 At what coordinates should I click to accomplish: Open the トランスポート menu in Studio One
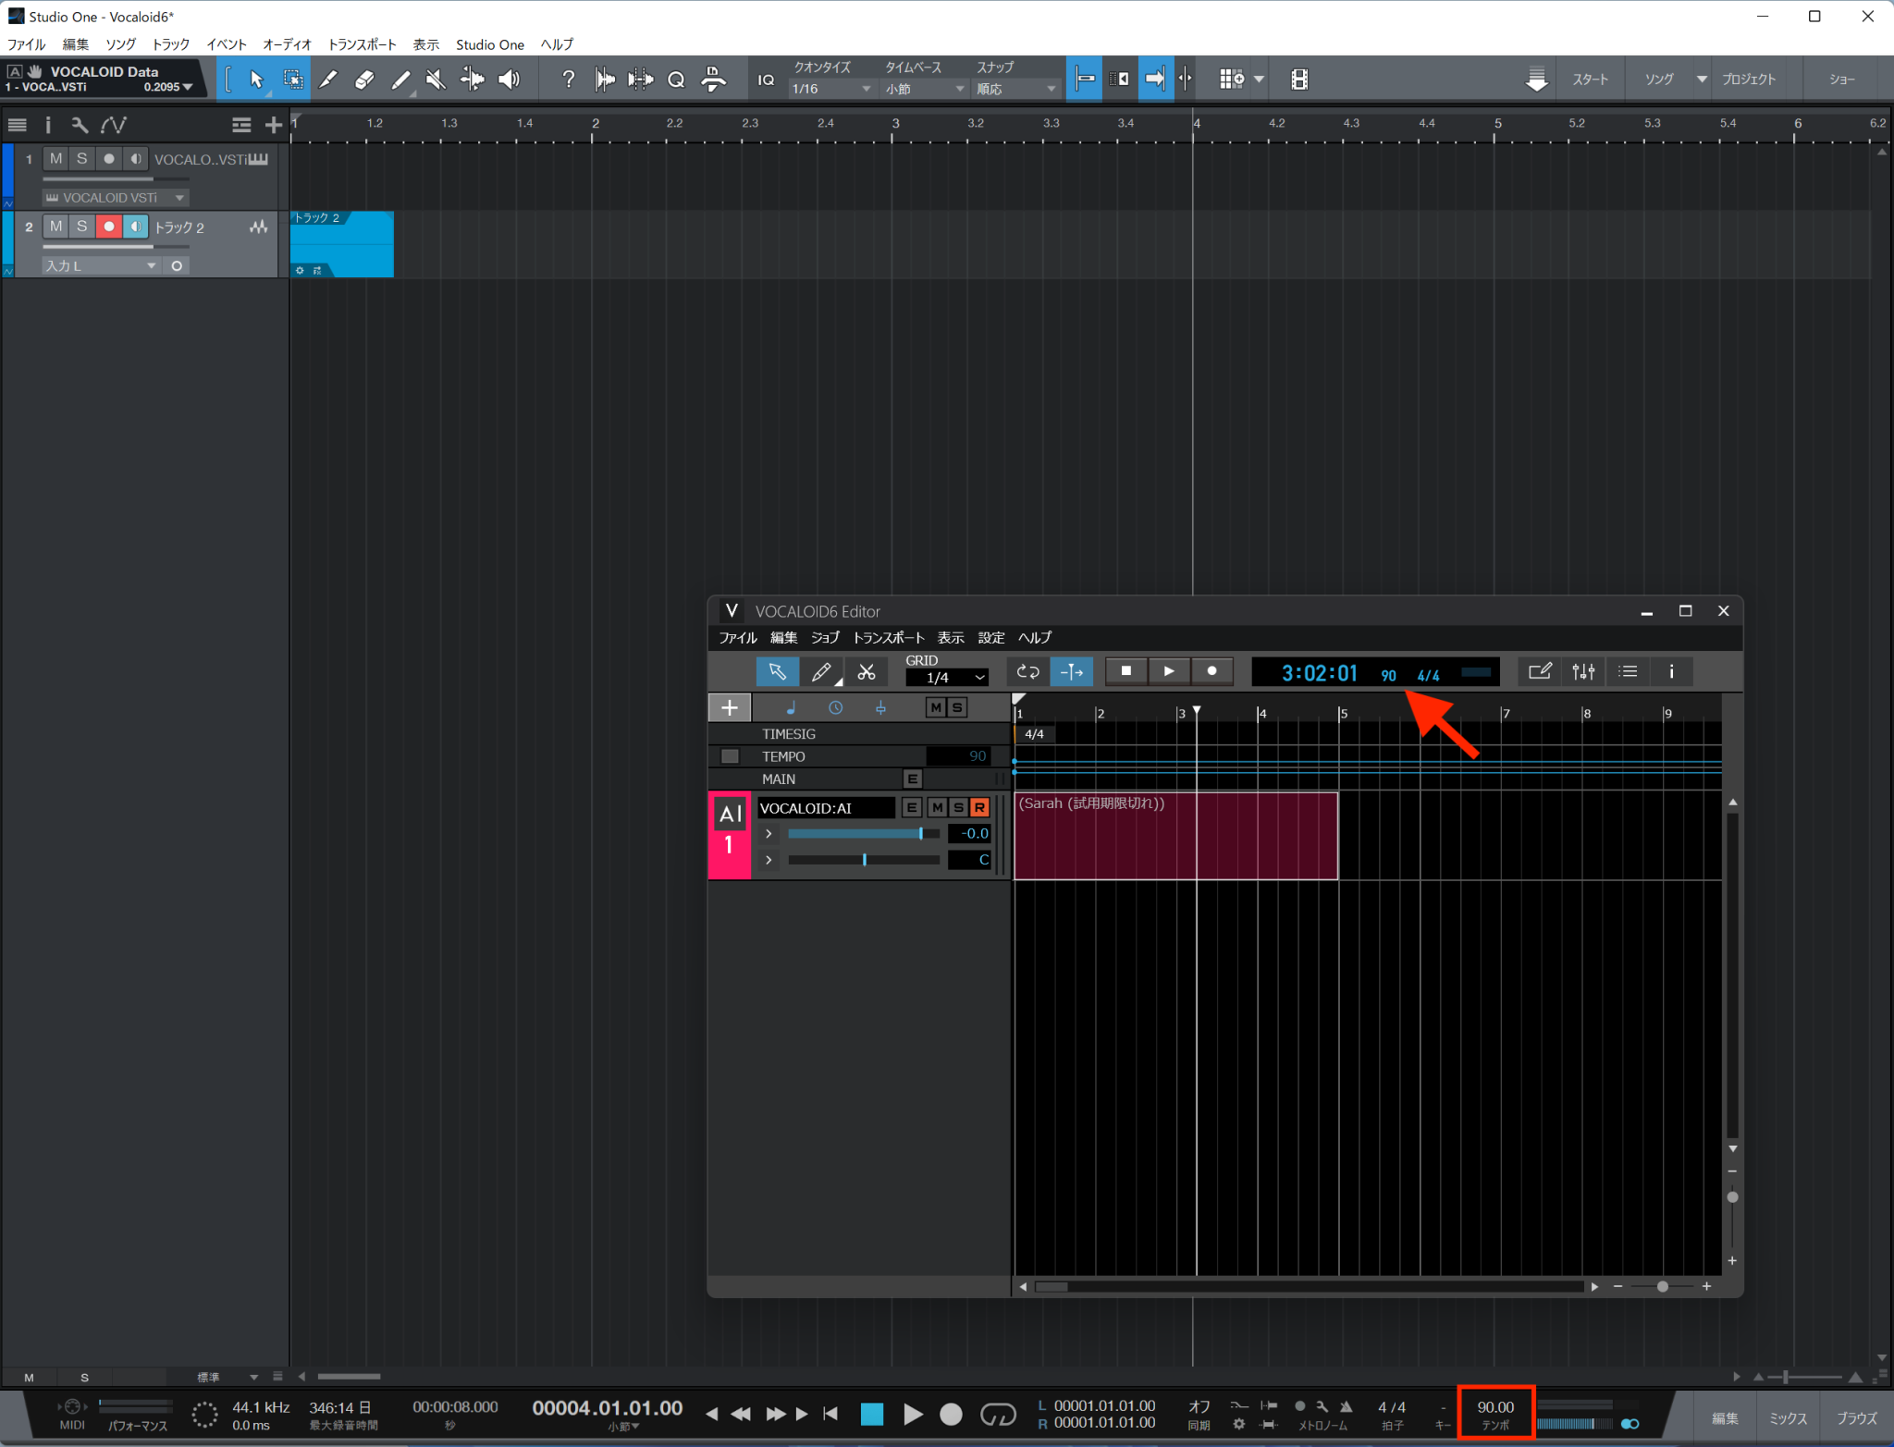[363, 43]
